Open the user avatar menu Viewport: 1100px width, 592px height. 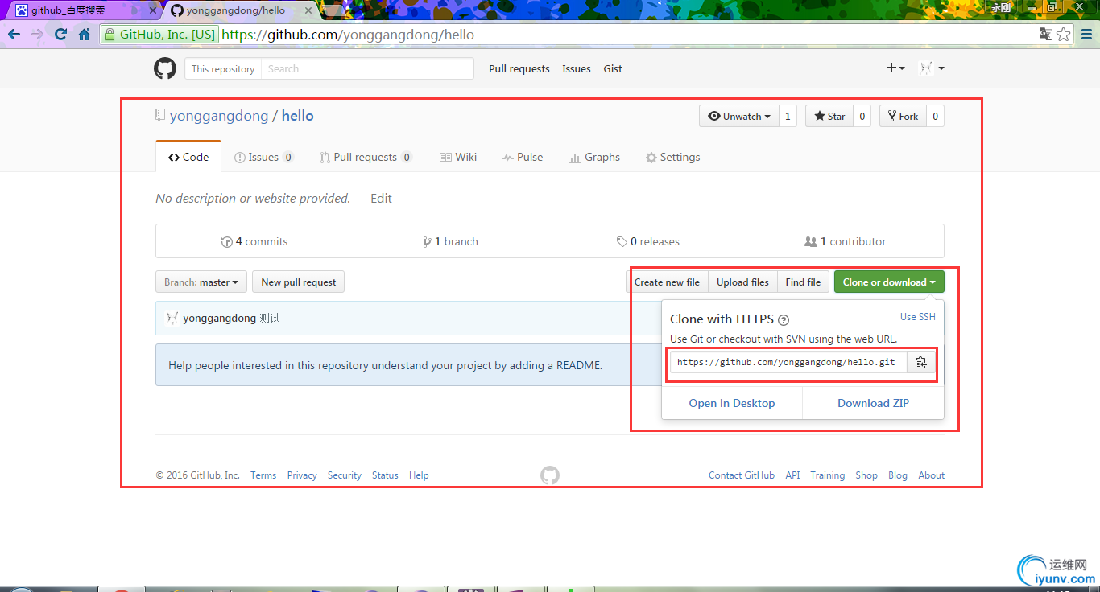click(x=932, y=68)
